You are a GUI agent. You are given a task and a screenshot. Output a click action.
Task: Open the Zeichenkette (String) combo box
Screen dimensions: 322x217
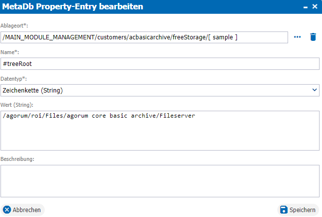(x=160, y=90)
